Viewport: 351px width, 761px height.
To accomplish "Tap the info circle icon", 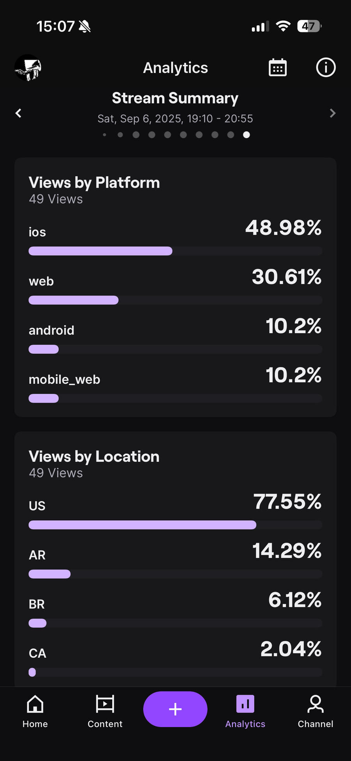I will [326, 67].
